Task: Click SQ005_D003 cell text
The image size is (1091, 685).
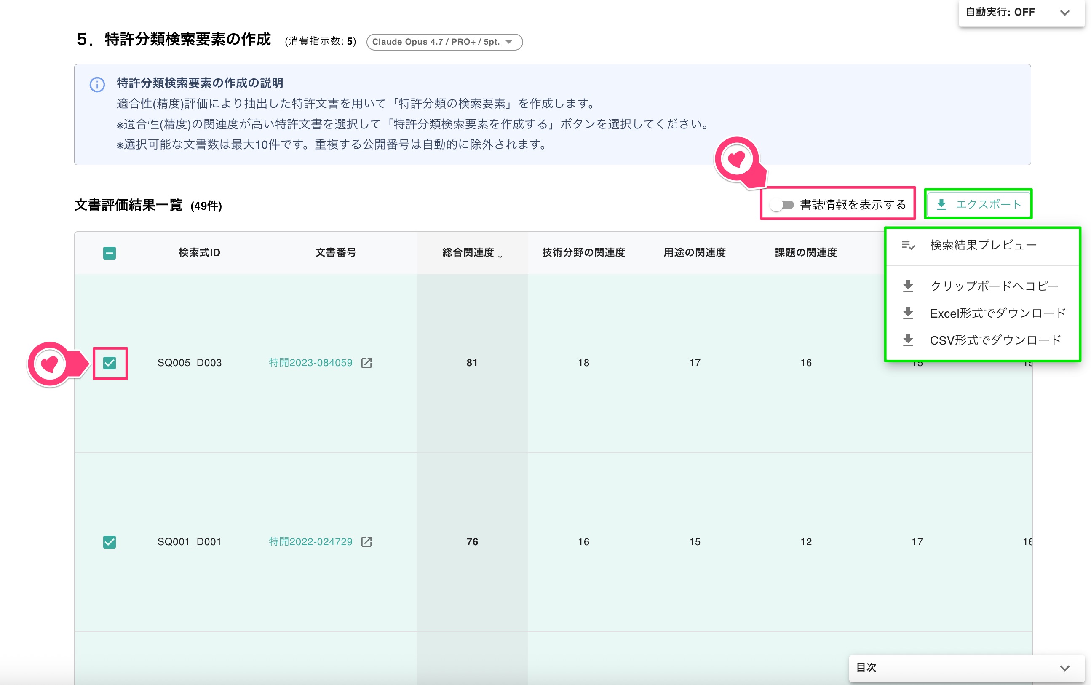Action: point(189,363)
